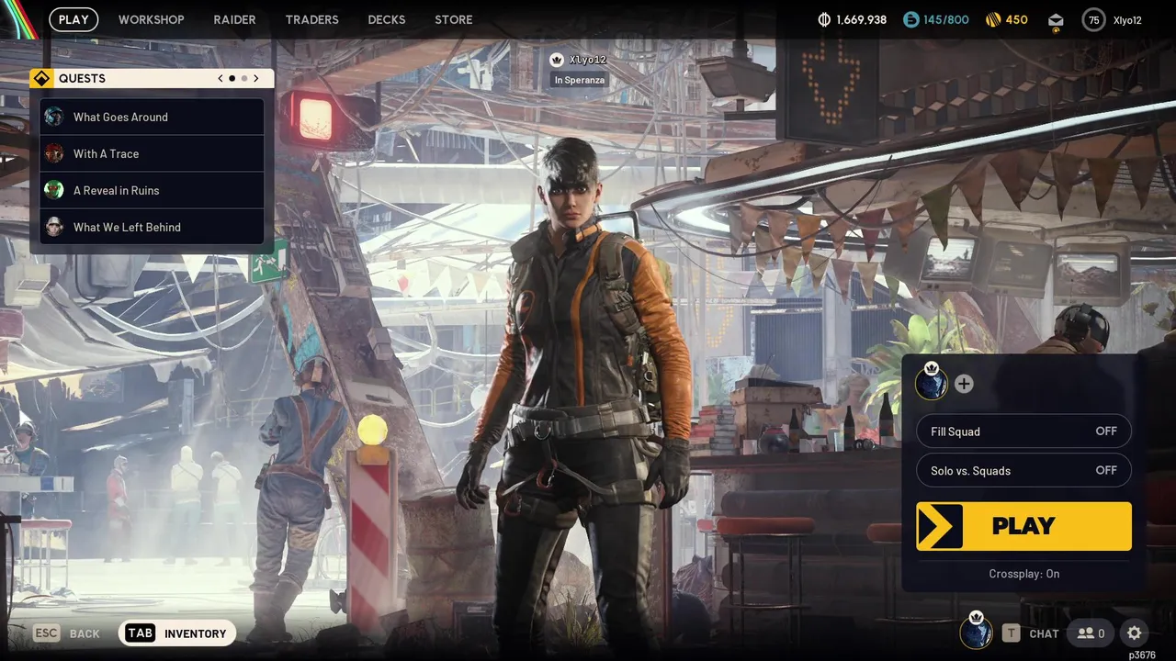Viewport: 1176px width, 661px height.
Task: Add a squad member with plus icon
Action: coord(964,384)
